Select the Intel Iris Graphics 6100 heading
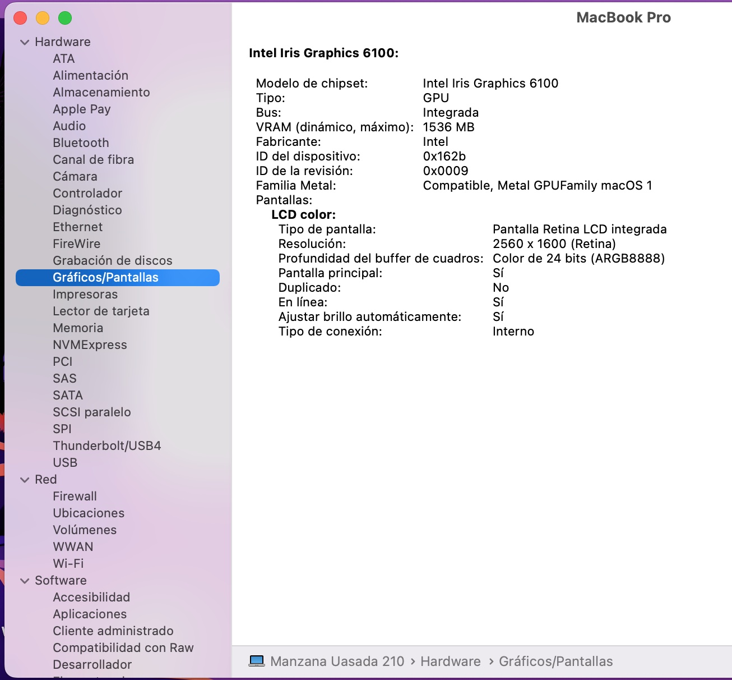This screenshot has width=732, height=680. (323, 53)
